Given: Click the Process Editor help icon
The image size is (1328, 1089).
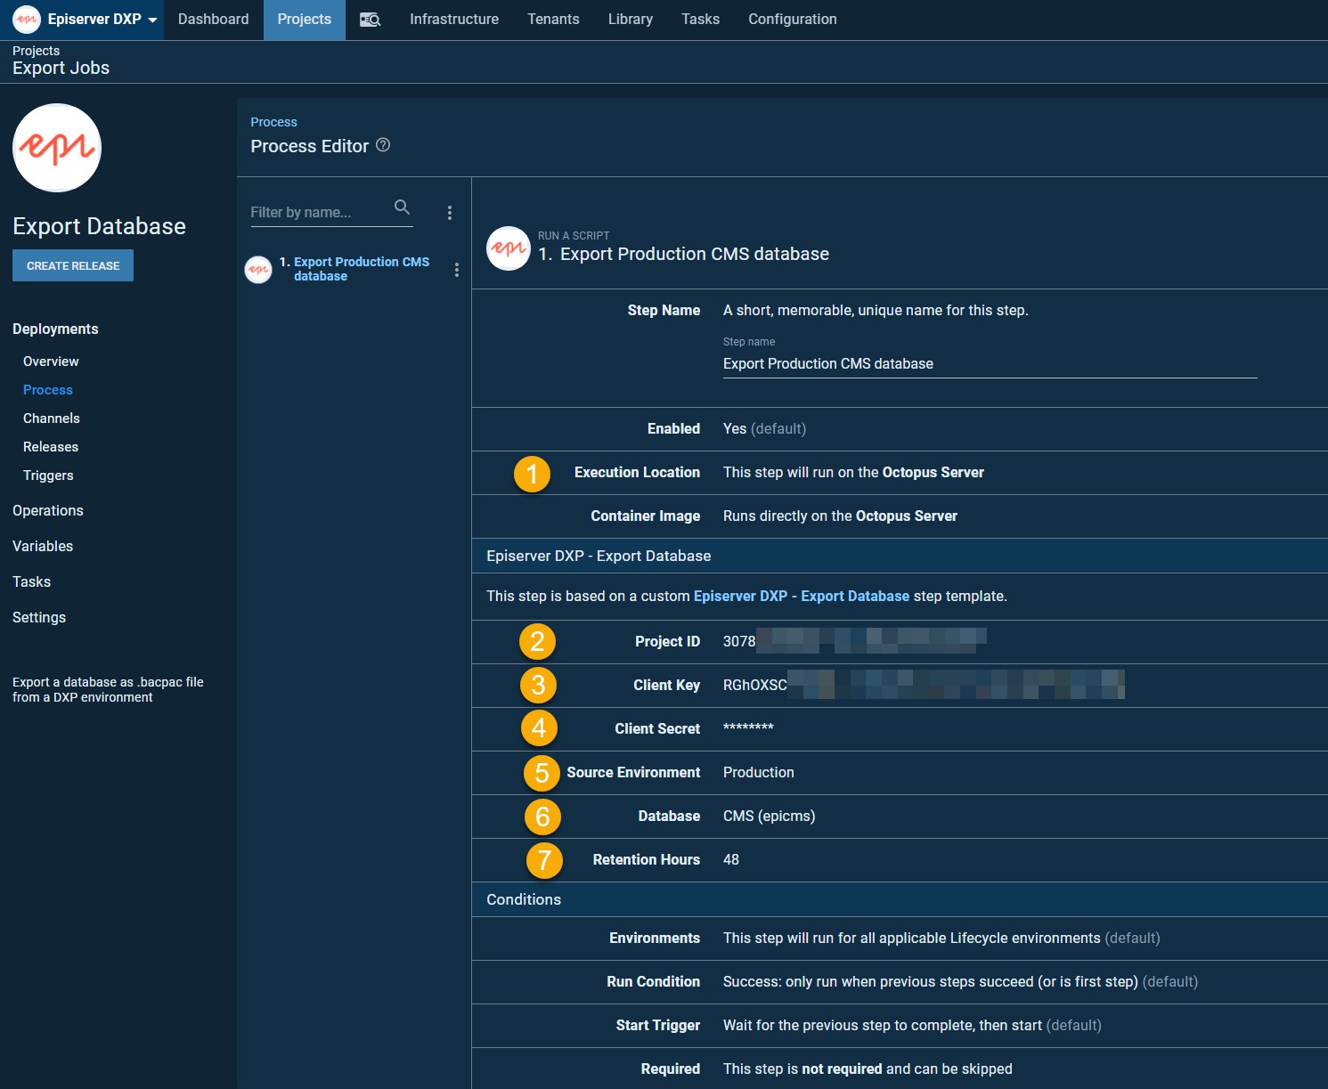Looking at the screenshot, I should (383, 145).
